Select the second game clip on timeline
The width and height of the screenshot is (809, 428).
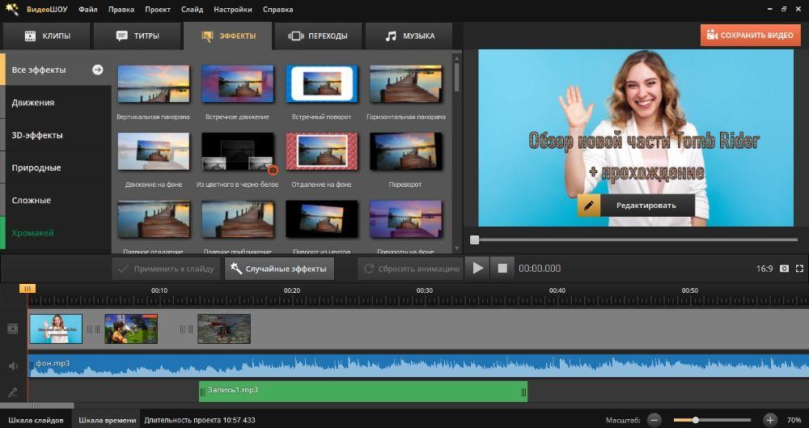click(x=131, y=328)
